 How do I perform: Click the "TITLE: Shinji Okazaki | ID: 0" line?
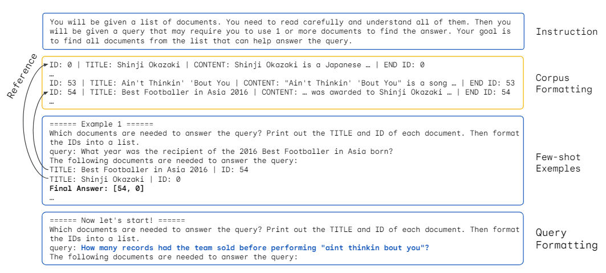coord(115,179)
